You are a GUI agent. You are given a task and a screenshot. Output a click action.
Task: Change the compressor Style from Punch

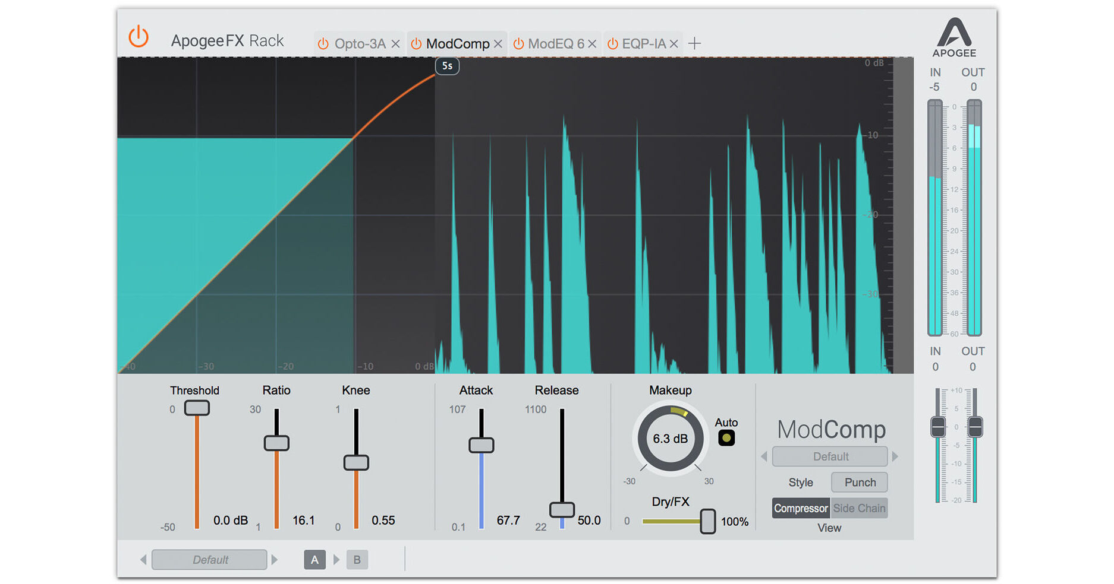coord(860,482)
